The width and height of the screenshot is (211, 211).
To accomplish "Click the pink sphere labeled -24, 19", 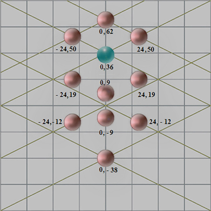I will (72, 79).
